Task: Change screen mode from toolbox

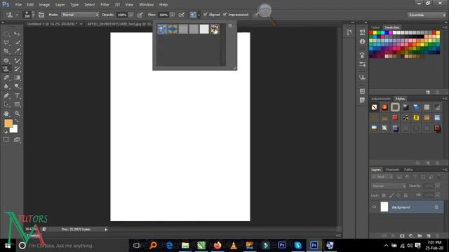Action: tap(17, 140)
